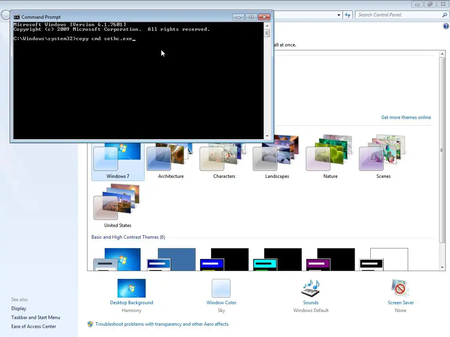The height and width of the screenshot is (337, 450).
Task: Select the Windows 7 theme
Action: tap(118, 161)
